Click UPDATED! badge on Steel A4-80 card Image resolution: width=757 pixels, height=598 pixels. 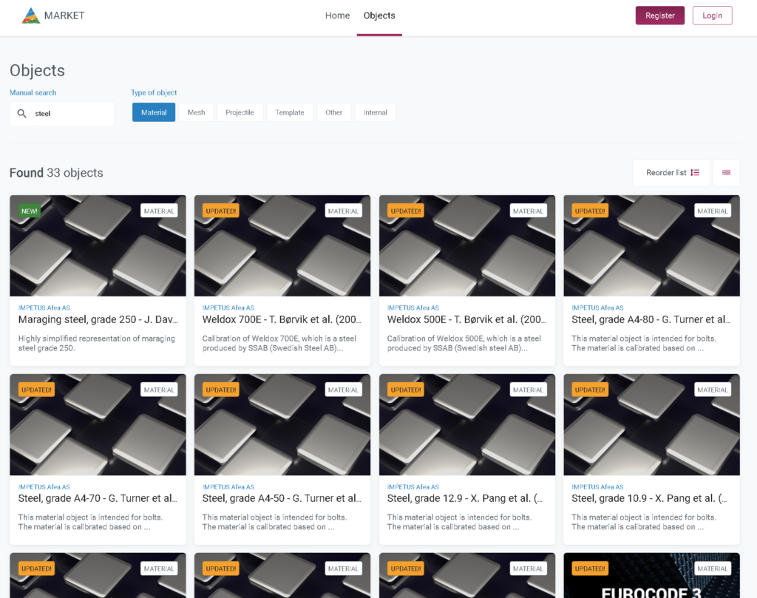click(x=590, y=211)
